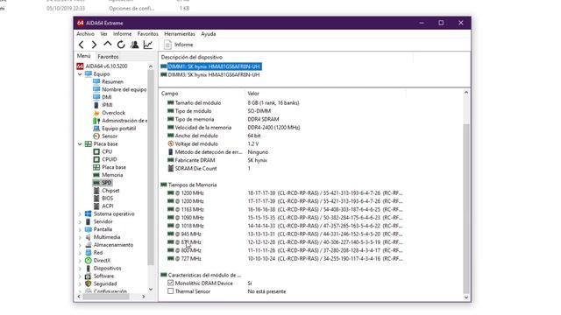Open the Ayuda menu
The height and width of the screenshot is (315, 561).
[x=209, y=34]
